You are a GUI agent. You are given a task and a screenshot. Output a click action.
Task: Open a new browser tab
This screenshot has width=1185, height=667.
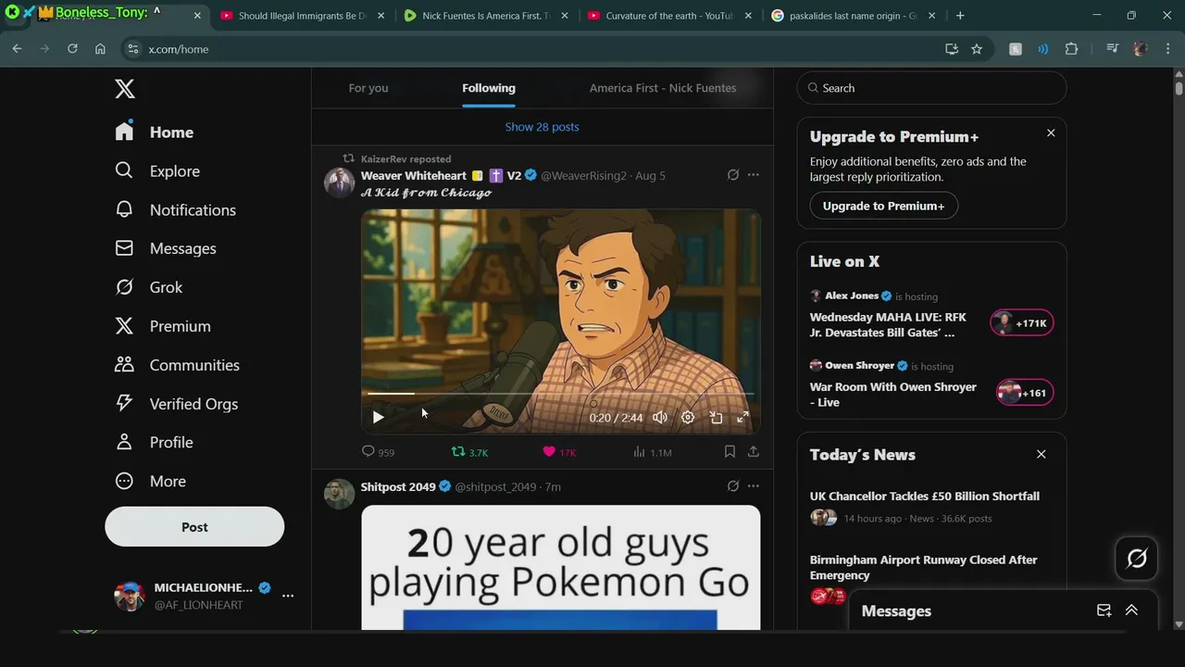point(960,16)
